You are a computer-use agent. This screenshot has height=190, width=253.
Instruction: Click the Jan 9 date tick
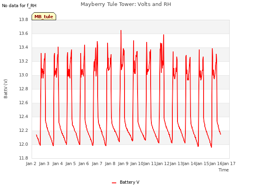123,163
